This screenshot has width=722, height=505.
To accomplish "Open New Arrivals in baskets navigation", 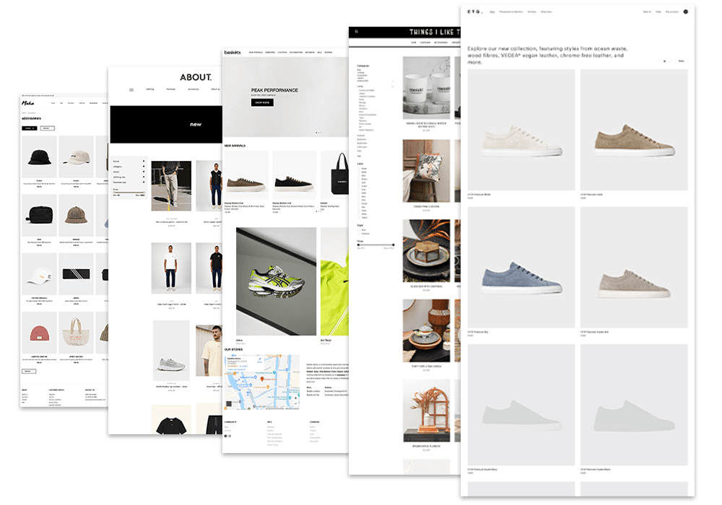I will tap(256, 53).
